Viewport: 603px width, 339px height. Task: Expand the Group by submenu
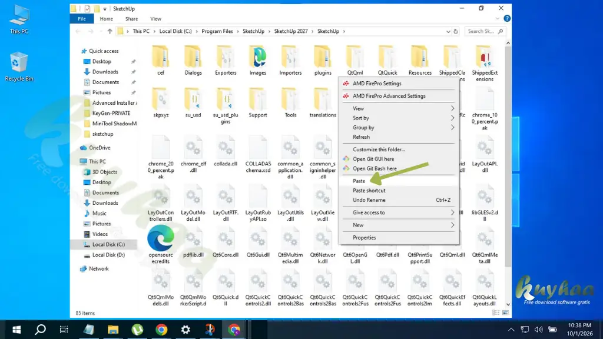399,127
